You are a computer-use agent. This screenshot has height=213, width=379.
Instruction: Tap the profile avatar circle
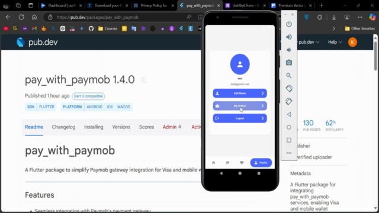(x=240, y=64)
